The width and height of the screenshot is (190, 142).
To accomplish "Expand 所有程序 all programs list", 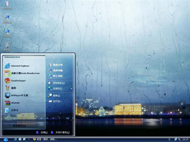I will pos(22,126).
